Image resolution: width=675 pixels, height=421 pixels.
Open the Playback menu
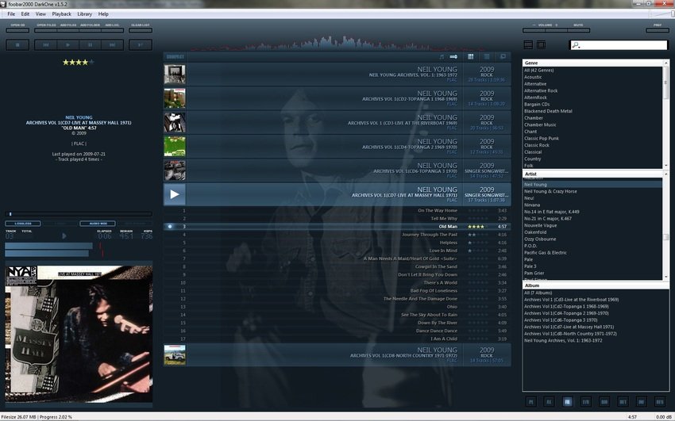(62, 13)
